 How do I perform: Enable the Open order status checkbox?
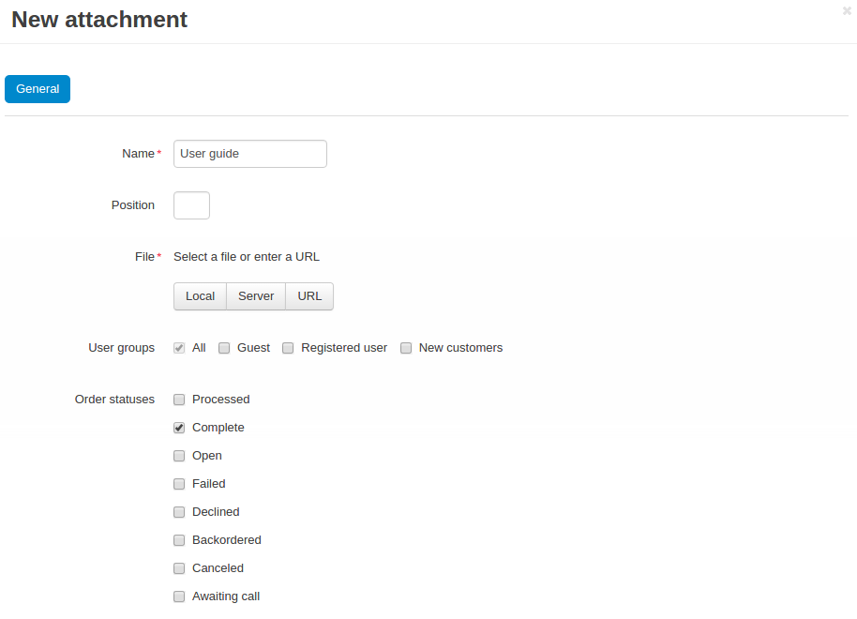pos(179,456)
